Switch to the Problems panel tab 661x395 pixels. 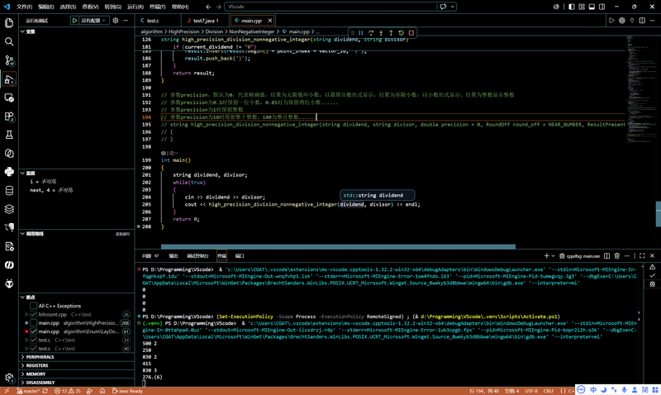(150, 256)
